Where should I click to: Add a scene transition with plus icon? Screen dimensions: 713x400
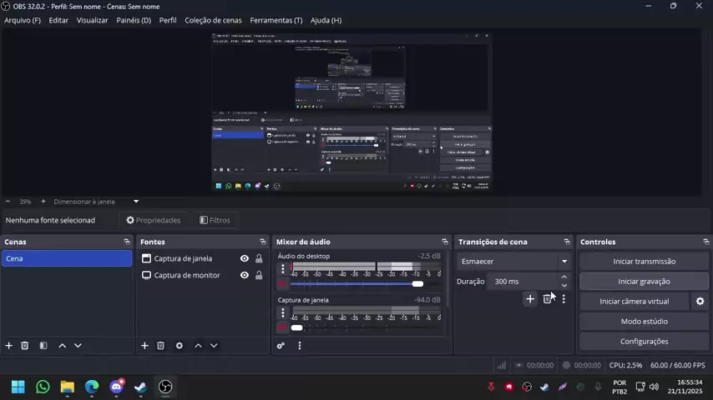point(529,299)
